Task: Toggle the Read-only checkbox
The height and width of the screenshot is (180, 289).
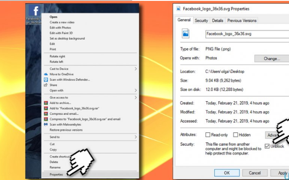Action: point(208,135)
